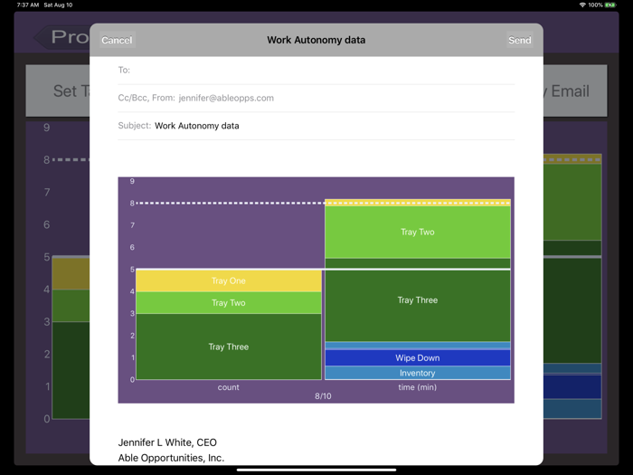Click the 'Tray Two' bar in time column
Screen dimensions: 633x475
418,232
